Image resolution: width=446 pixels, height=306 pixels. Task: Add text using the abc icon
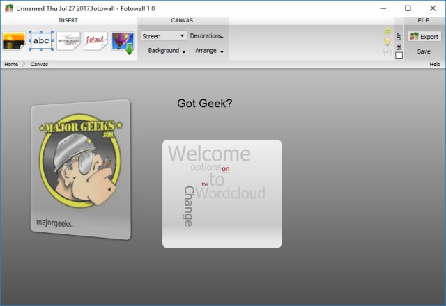pyautogui.click(x=41, y=41)
